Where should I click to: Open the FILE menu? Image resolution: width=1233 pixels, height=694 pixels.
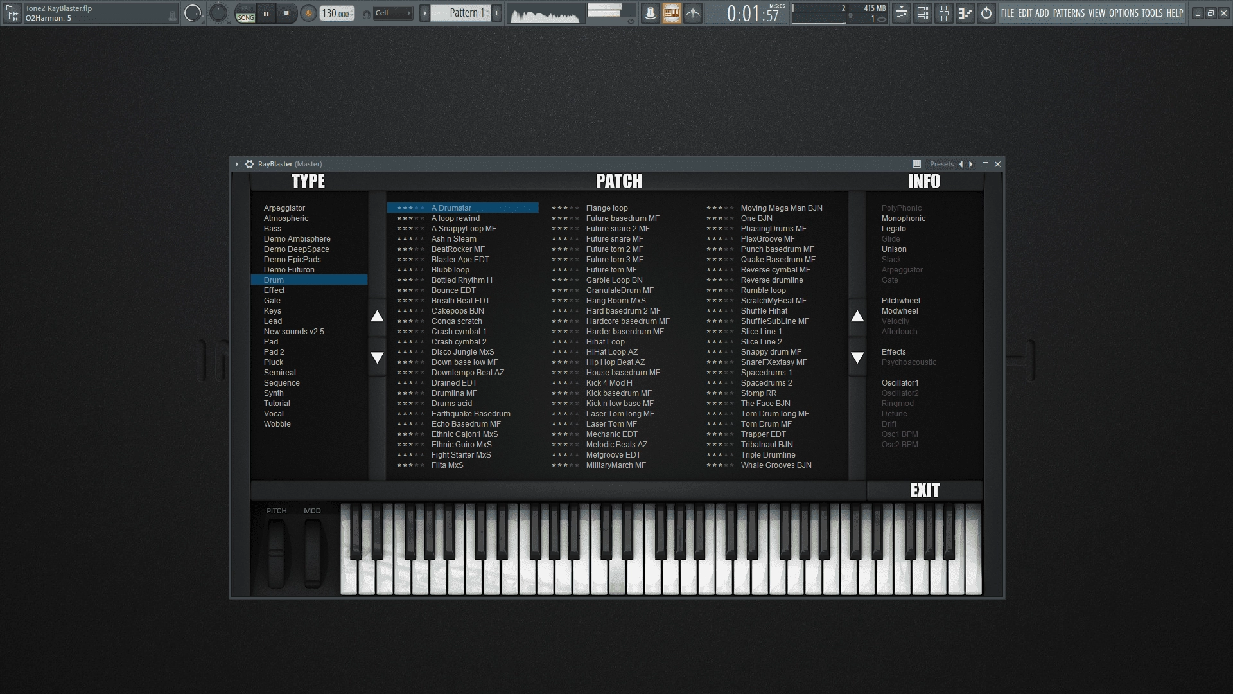coord(1008,13)
